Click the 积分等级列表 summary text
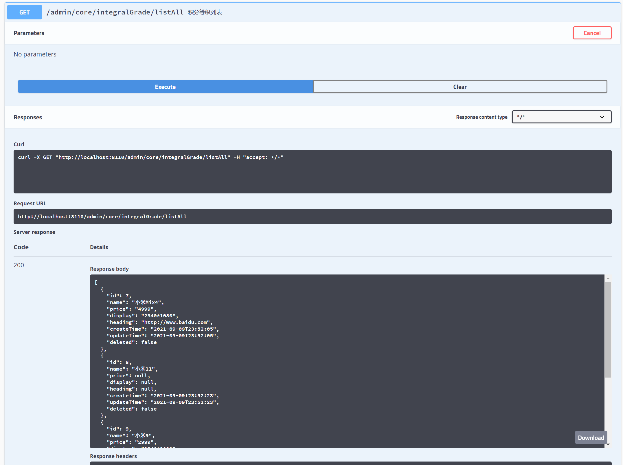 (205, 12)
